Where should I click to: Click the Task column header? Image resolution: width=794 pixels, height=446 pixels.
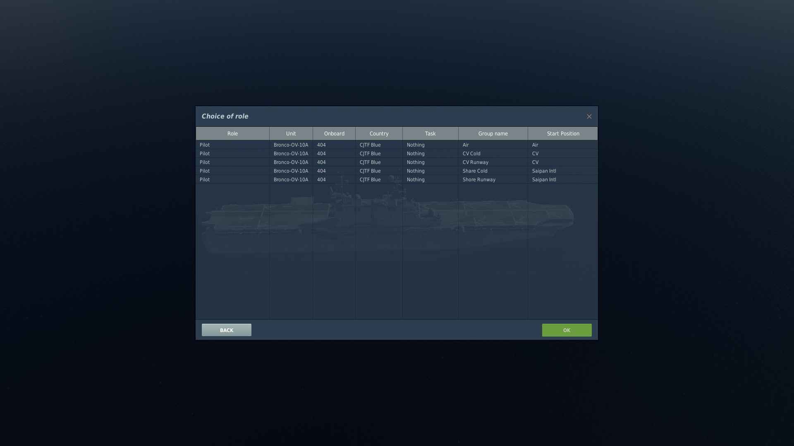point(430,133)
